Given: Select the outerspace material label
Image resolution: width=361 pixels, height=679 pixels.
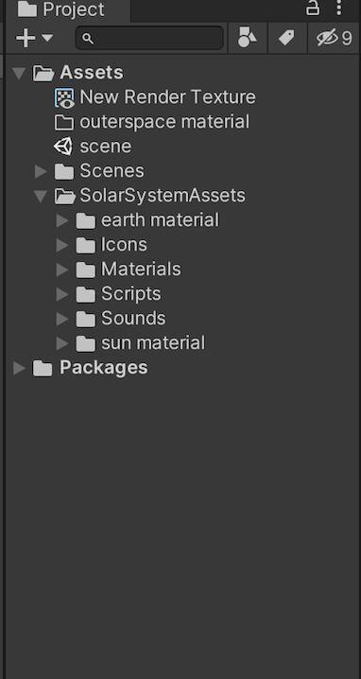Looking at the screenshot, I should pyautogui.click(x=164, y=122).
